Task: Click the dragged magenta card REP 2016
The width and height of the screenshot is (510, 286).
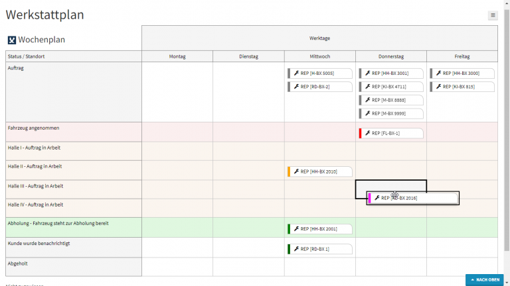Action: tap(413, 198)
